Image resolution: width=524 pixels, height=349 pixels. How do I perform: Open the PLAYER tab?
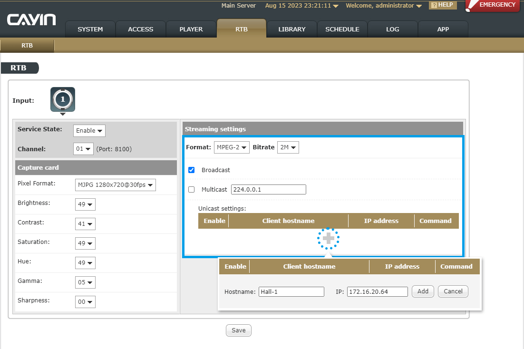[191, 29]
